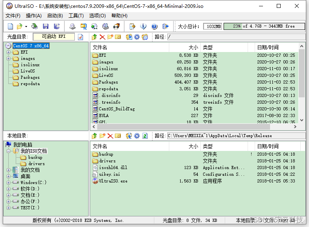Click New folder icon in disc toolbar
Screen dimensions: 309x227
point(110,37)
